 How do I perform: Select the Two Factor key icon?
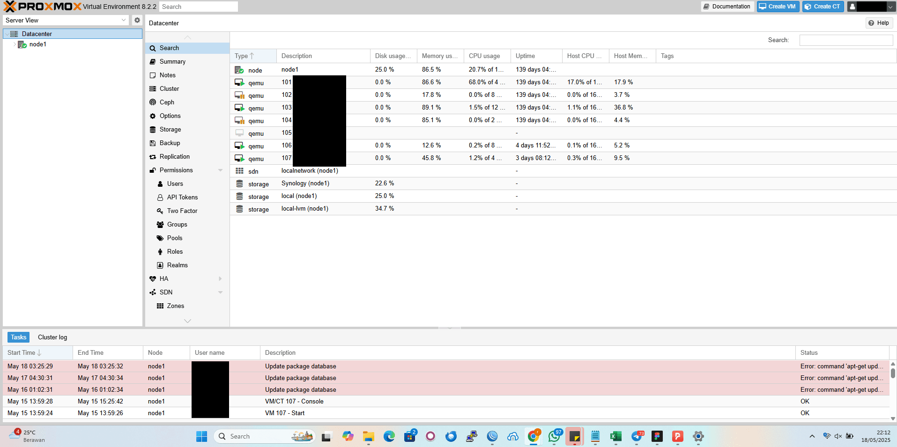click(160, 211)
